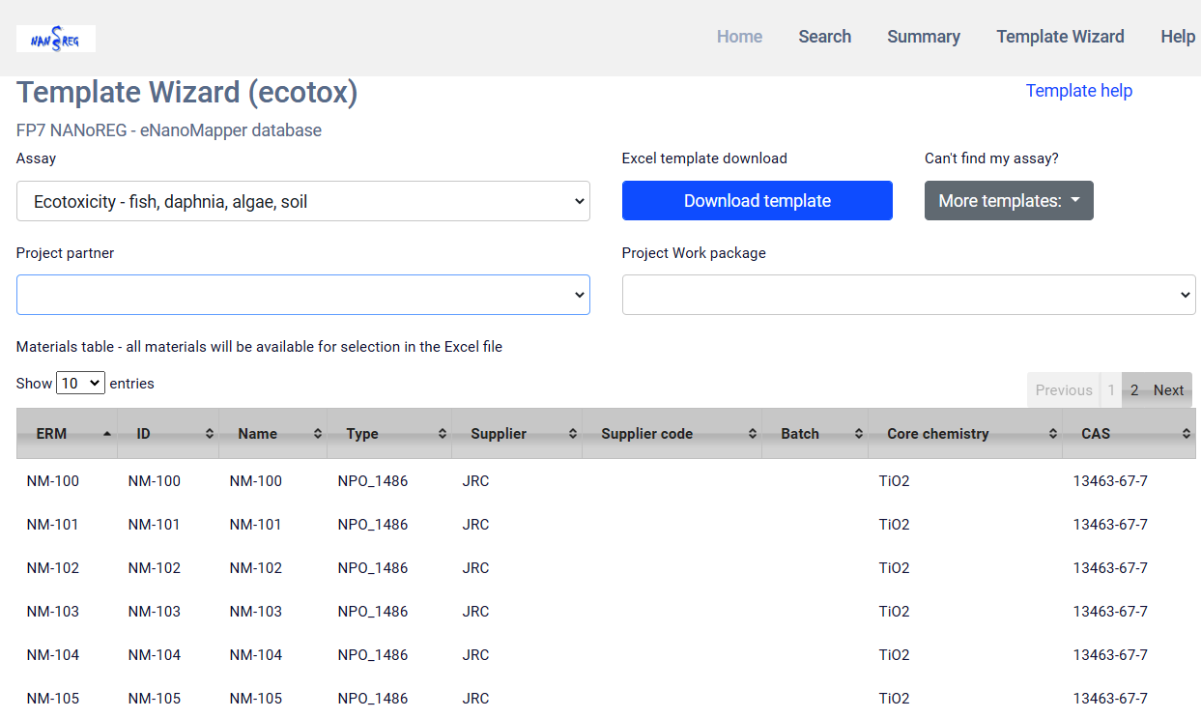Screen dimensions: 1201x718
Task: Open the Template Wizard nav item
Action: 1060,37
